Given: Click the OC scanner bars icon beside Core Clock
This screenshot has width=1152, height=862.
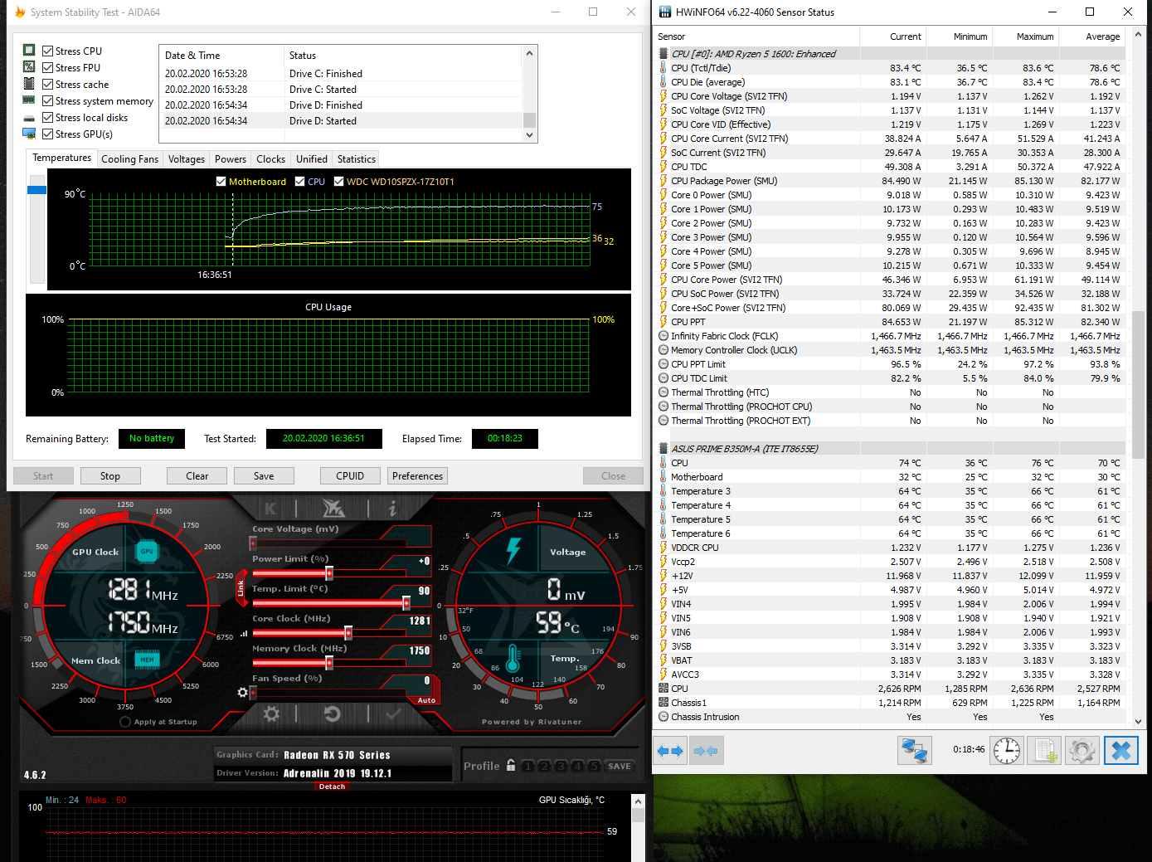Looking at the screenshot, I should 244,634.
